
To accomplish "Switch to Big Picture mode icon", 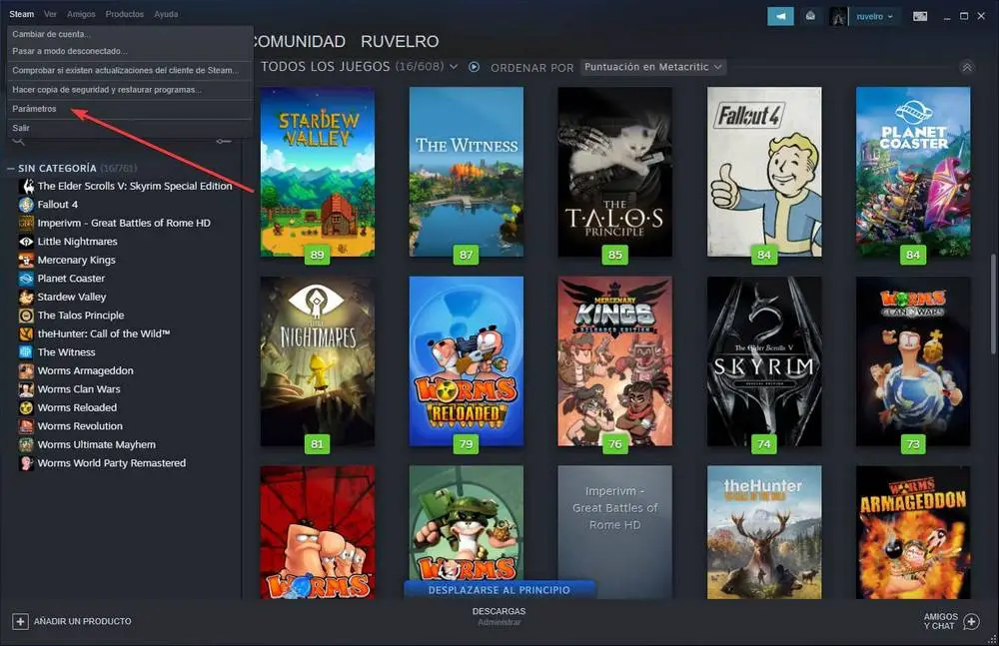I will coord(920,17).
